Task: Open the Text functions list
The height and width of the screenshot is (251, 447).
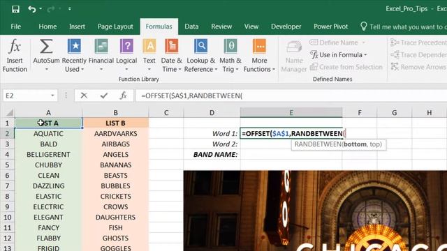Action: [149, 55]
